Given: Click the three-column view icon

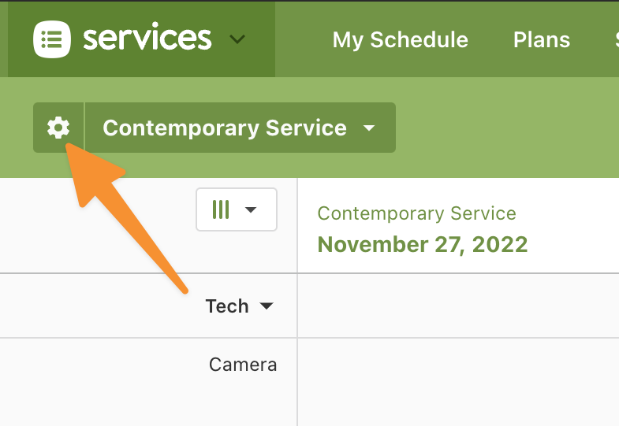Looking at the screenshot, I should coord(221,209).
